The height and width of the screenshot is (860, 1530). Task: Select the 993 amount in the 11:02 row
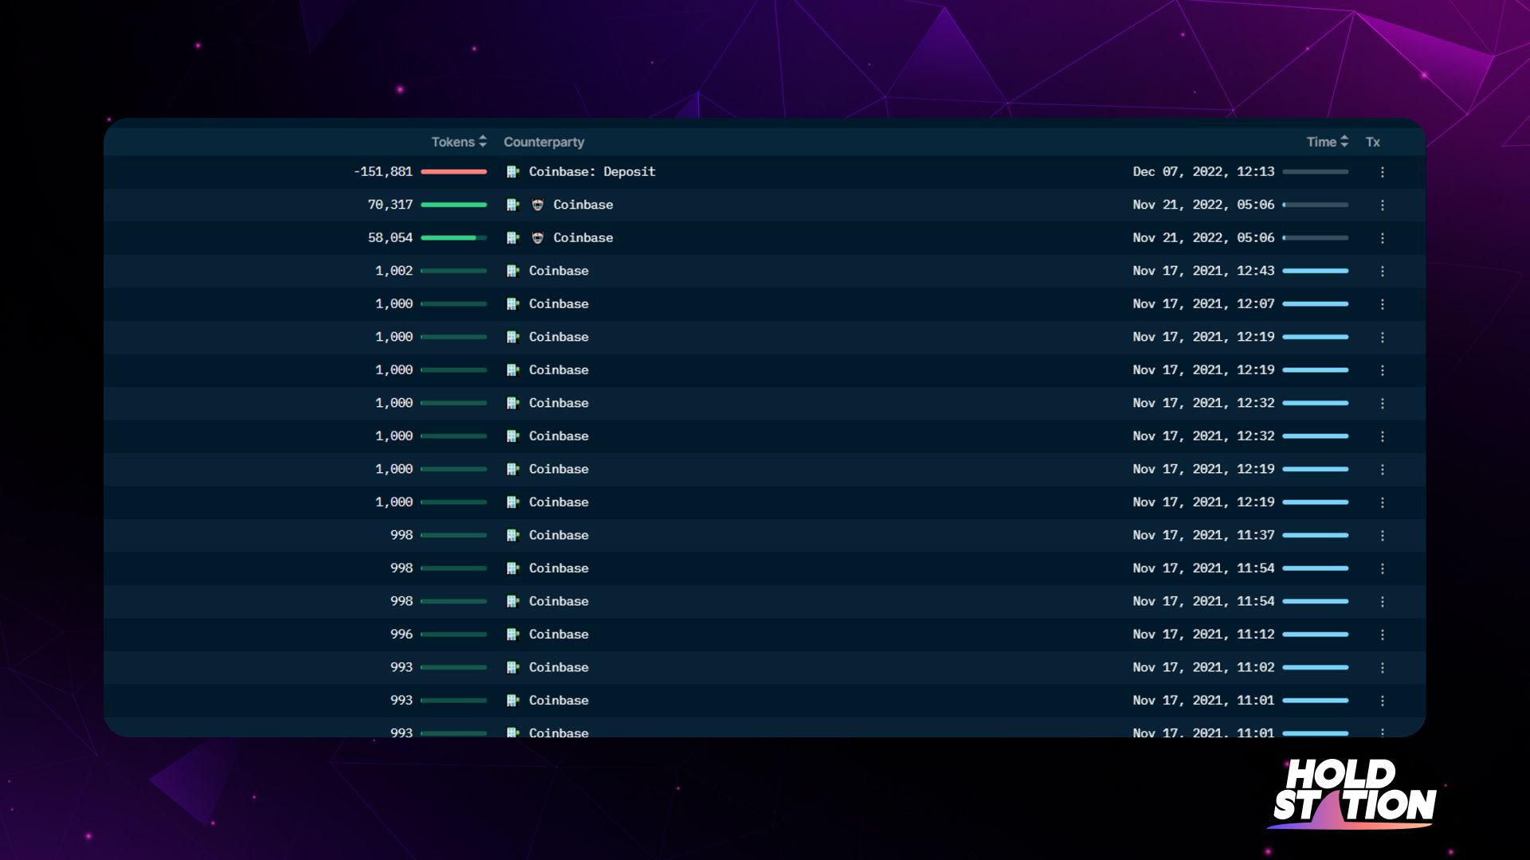(402, 668)
